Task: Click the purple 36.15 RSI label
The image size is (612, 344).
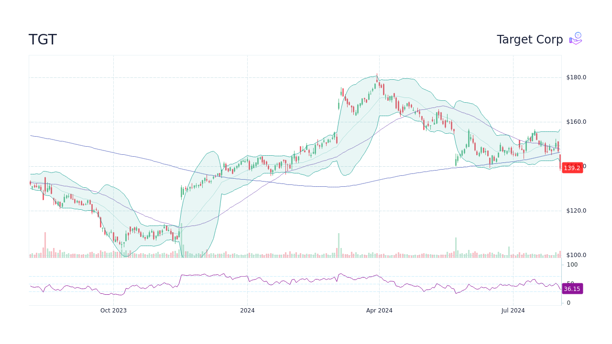Action: point(572,289)
